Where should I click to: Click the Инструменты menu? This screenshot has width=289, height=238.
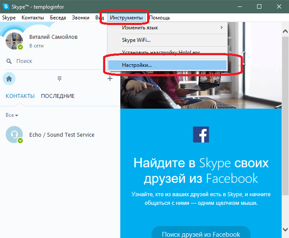(126, 18)
